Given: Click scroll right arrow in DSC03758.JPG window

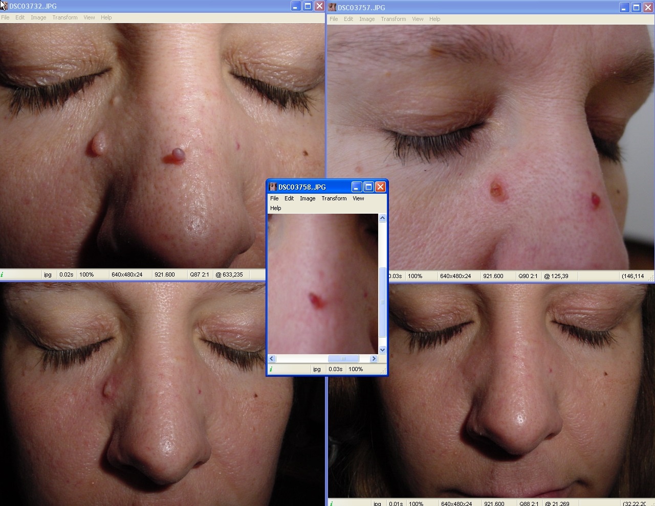Looking at the screenshot, I should pyautogui.click(x=374, y=359).
